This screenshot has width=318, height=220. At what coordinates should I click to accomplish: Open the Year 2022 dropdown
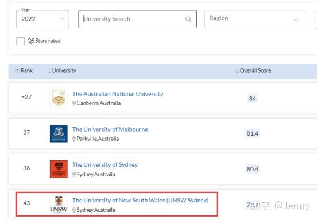42,19
